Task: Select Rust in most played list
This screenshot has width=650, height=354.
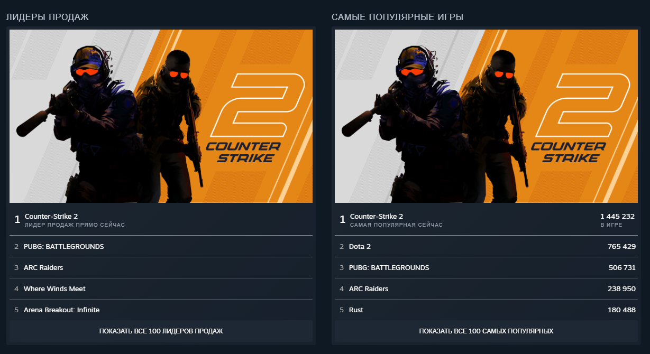Action: coord(486,310)
